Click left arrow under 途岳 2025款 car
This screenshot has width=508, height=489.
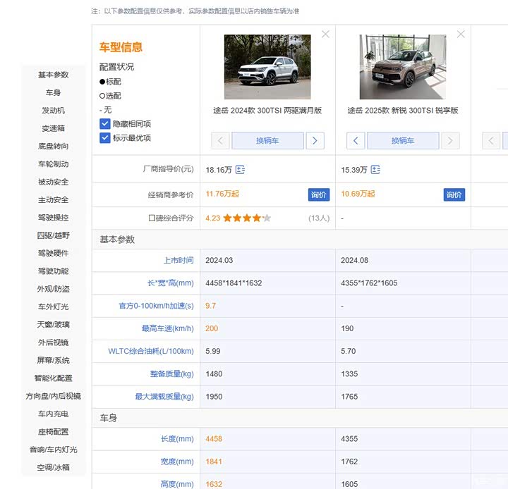356,141
